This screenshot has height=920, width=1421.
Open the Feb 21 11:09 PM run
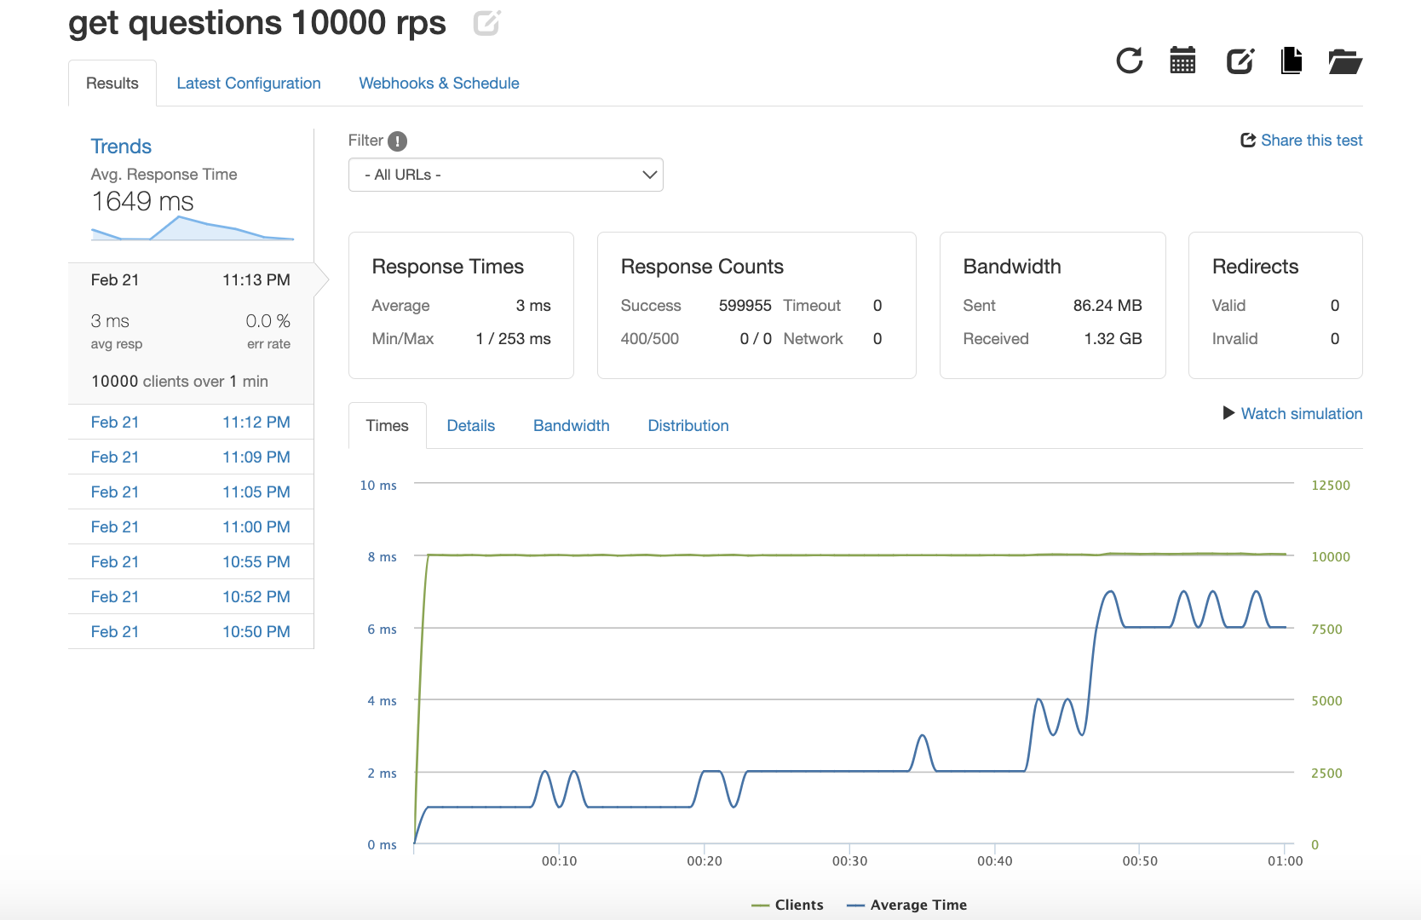pyautogui.click(x=191, y=457)
